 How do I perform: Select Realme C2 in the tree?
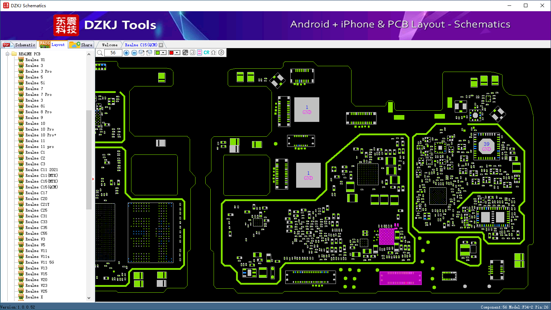tap(35, 158)
